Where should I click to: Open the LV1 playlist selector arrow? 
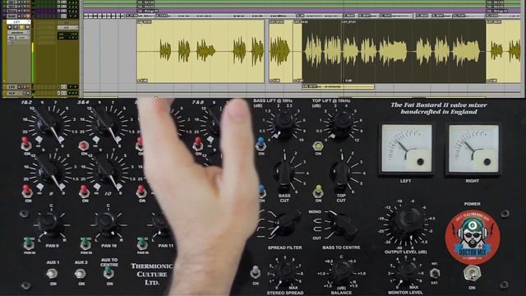pos(29,21)
